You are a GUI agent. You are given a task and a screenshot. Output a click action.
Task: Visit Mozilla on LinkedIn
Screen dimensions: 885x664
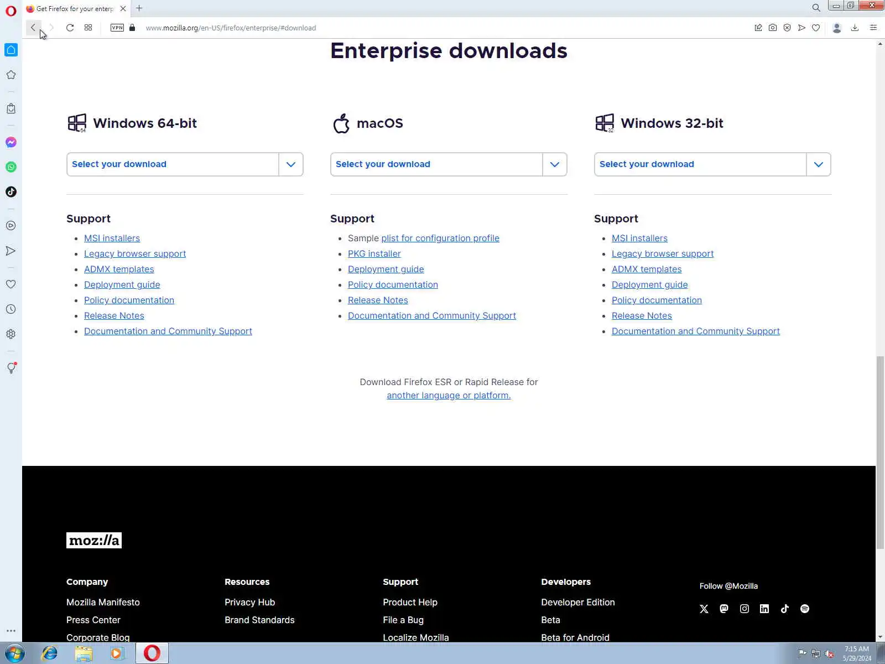click(764, 609)
